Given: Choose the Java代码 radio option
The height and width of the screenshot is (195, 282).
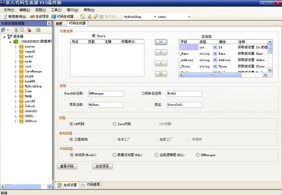Looking at the screenshot, I should (115, 124).
